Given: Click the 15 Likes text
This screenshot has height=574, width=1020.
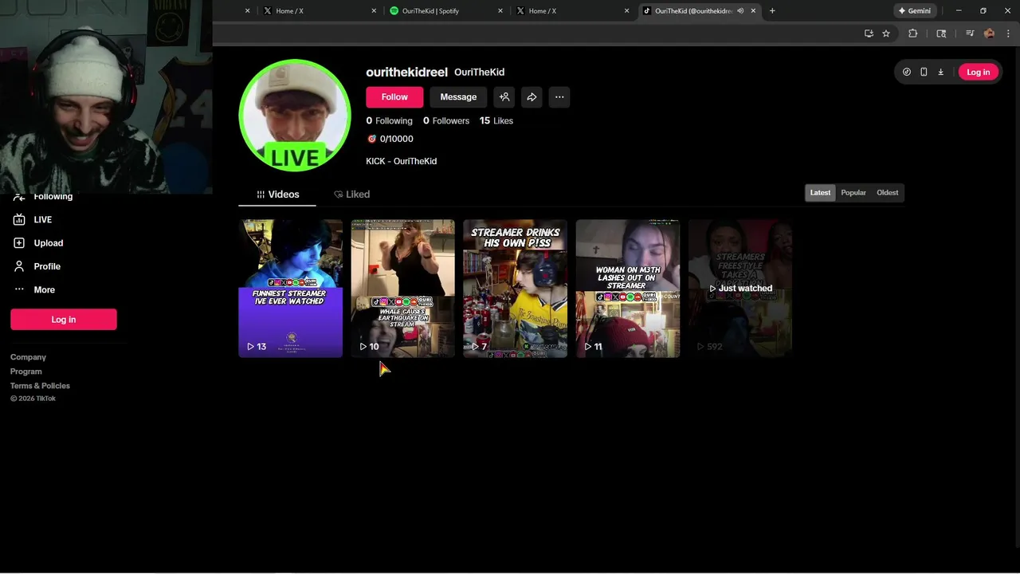Looking at the screenshot, I should tap(496, 121).
